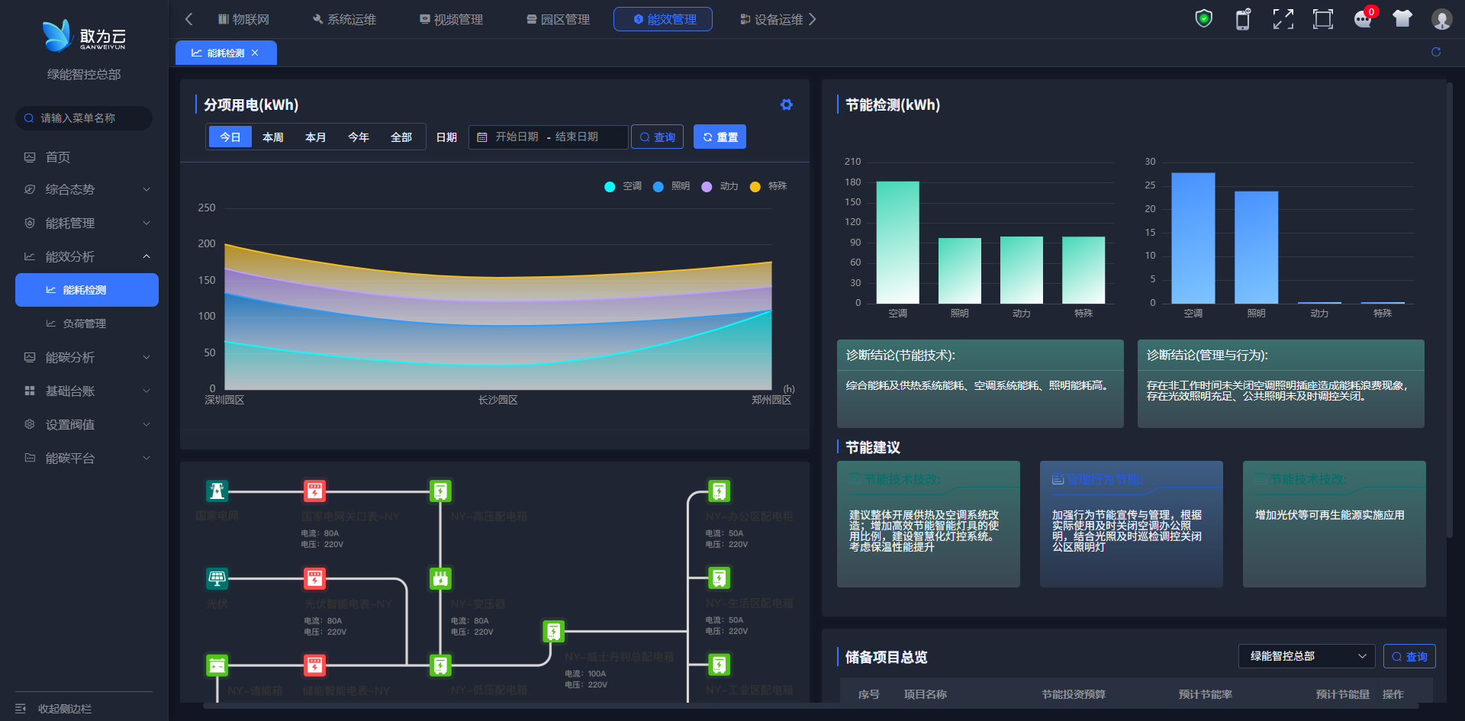Click the 重置 reset button
1465x721 pixels.
[720, 137]
